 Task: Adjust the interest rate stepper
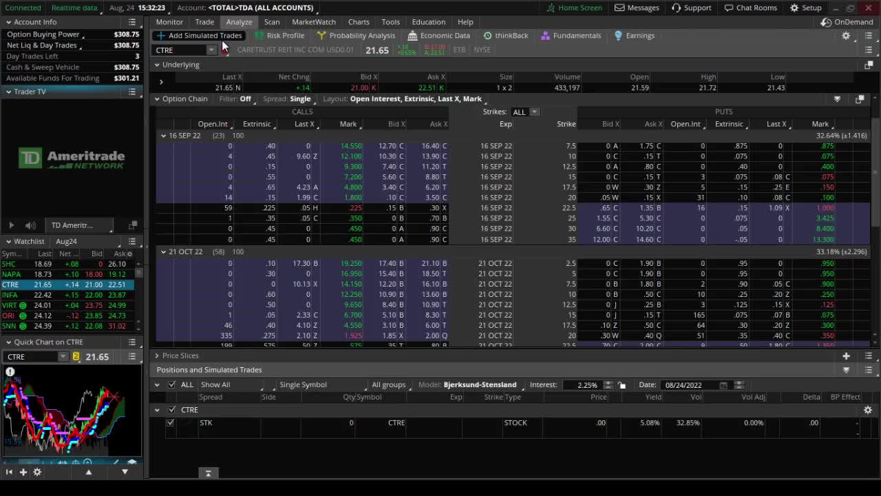(x=608, y=385)
